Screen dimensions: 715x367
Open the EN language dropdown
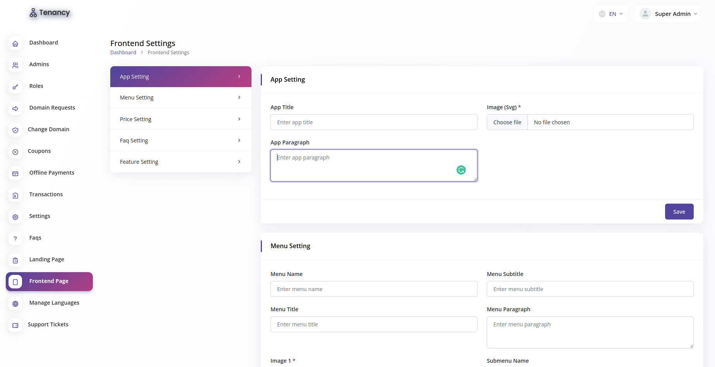pos(611,14)
